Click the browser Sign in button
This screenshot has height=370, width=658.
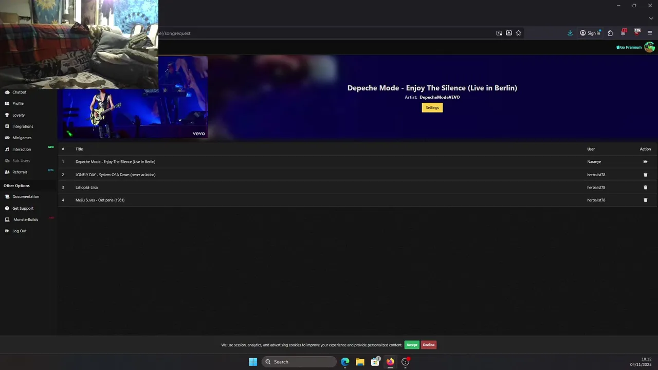[590, 33]
